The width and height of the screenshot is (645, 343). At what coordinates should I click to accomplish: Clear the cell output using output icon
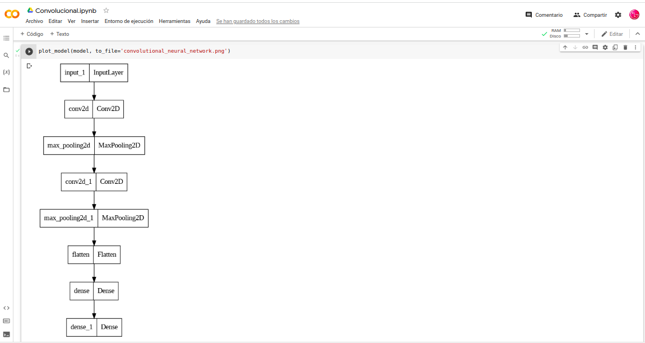[x=29, y=66]
